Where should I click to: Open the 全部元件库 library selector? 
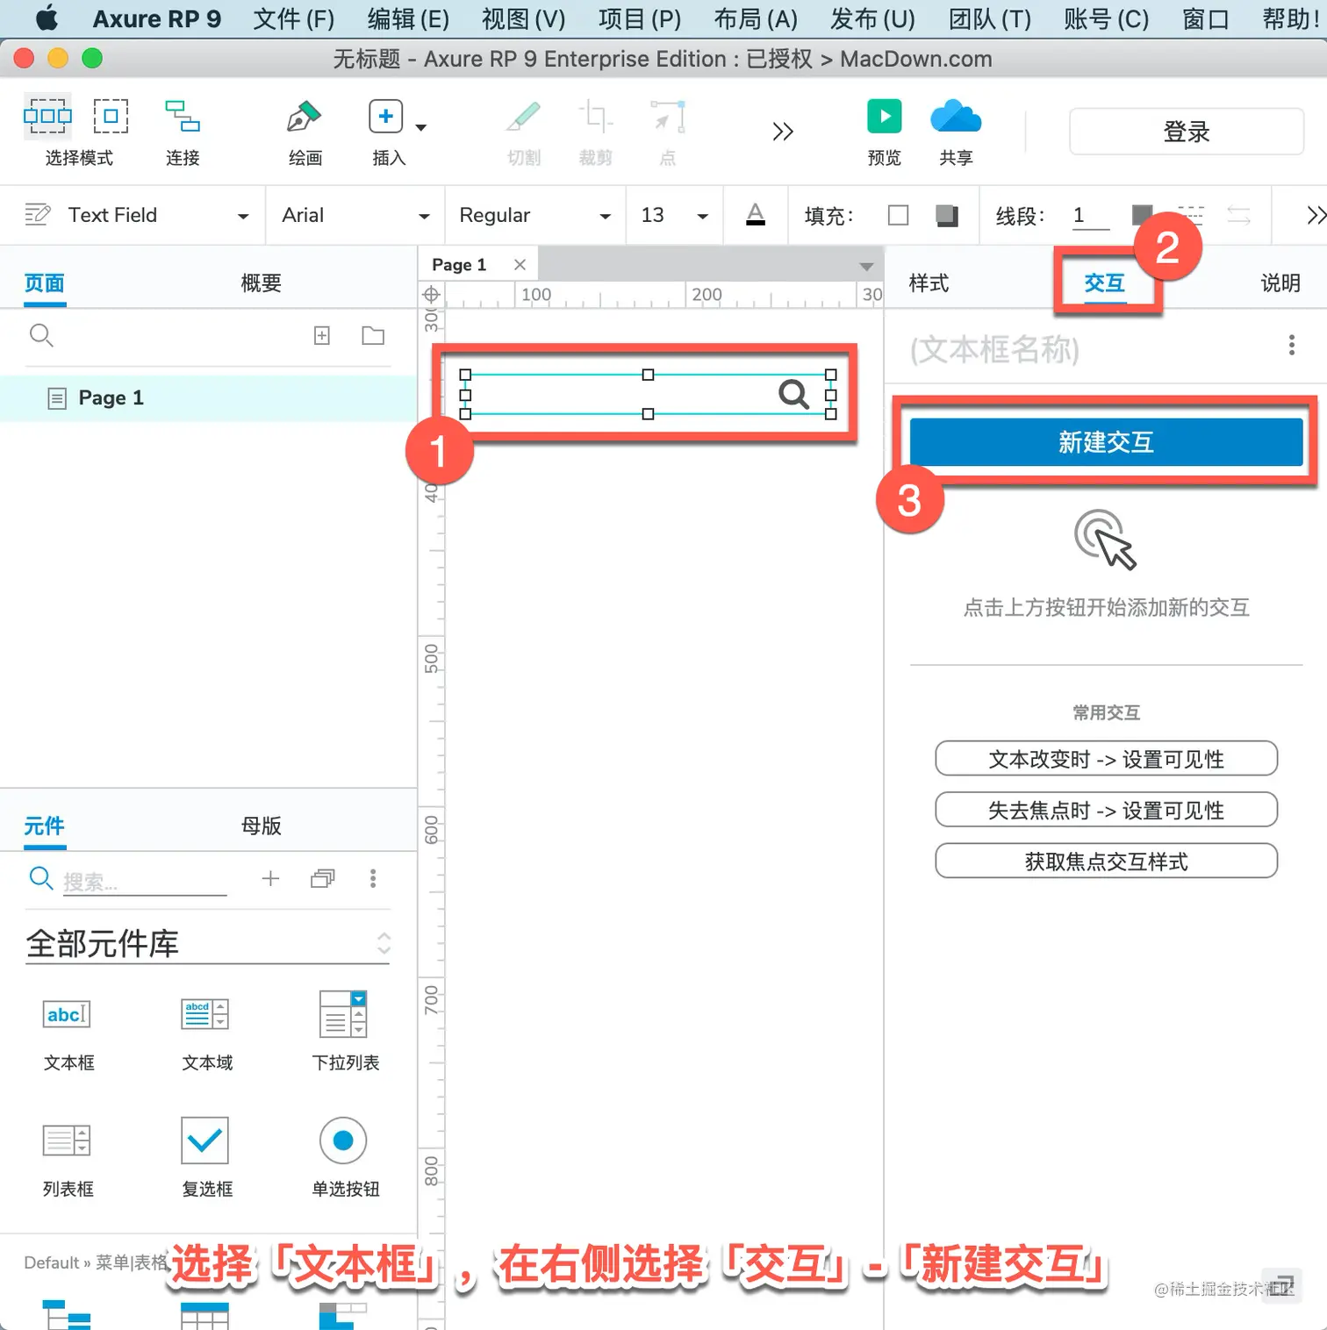208,943
